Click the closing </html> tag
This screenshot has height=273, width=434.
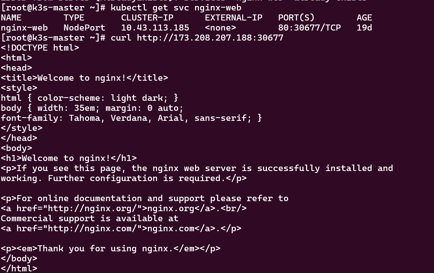[19, 269]
